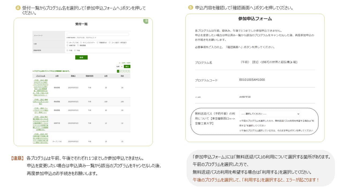Select pagination page 1
Viewport: 343px width, 193px height.
(118, 71)
